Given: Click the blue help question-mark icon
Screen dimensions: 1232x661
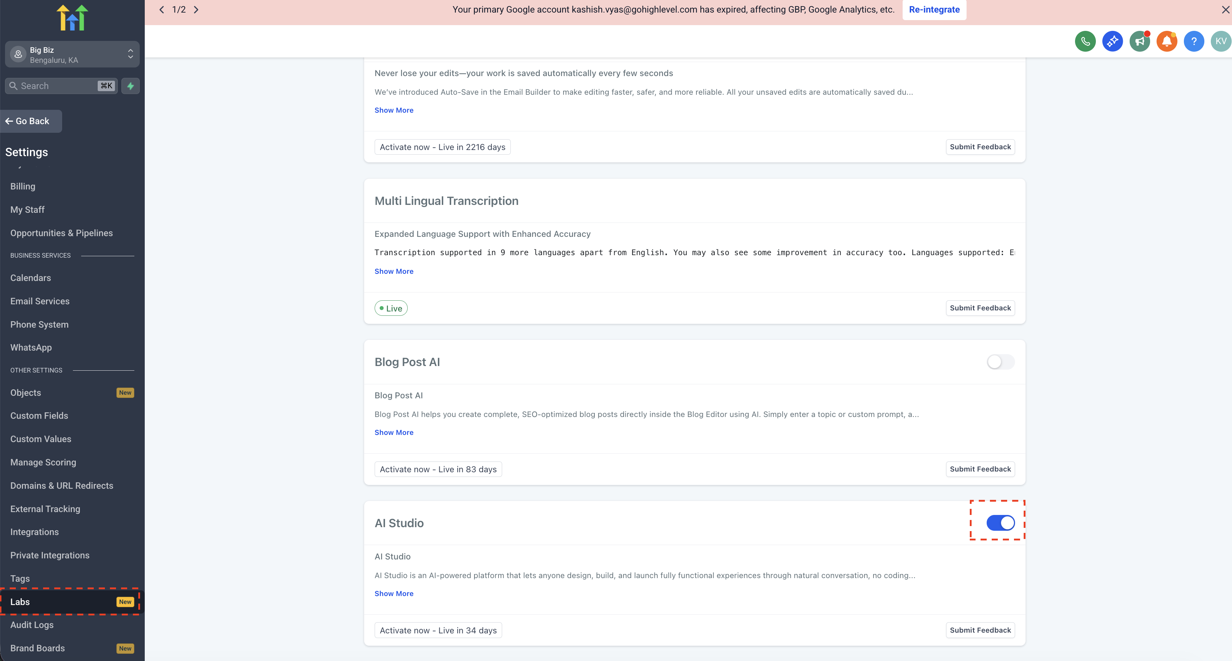Looking at the screenshot, I should click(x=1194, y=41).
